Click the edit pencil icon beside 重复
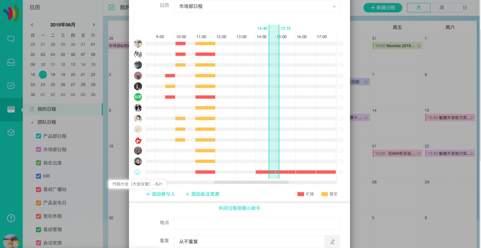The height and width of the screenshot is (248, 481). (332, 242)
